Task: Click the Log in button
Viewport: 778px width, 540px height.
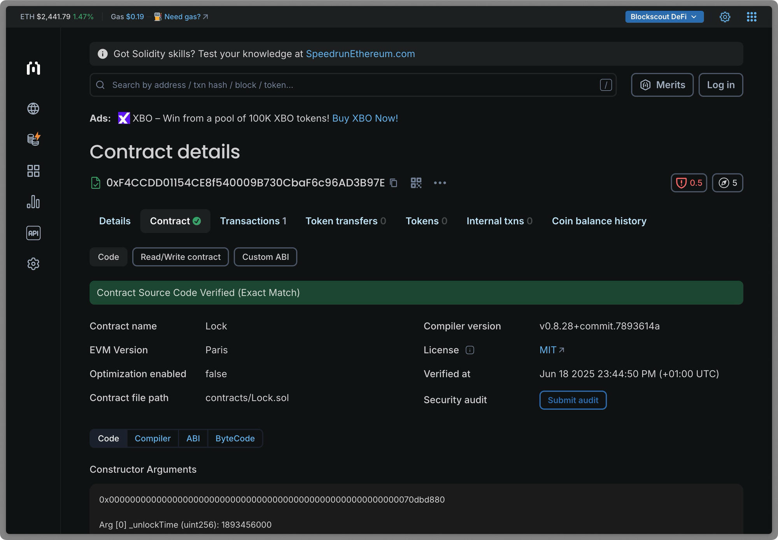Action: point(720,85)
